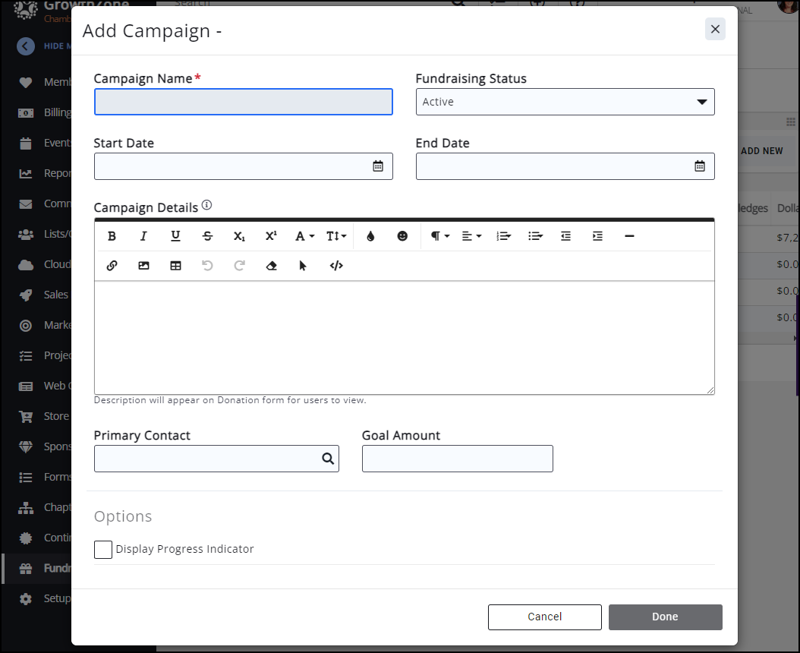Open the text color picker droplet

[370, 236]
